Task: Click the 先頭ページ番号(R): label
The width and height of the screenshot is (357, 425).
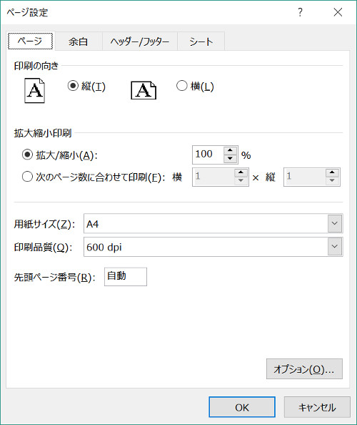Action: 55,278
